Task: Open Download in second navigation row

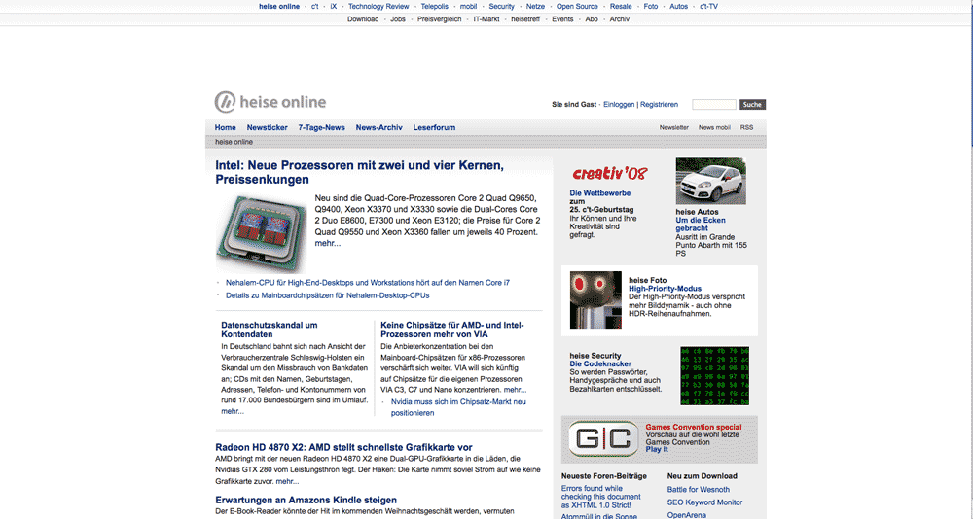Action: tap(363, 19)
